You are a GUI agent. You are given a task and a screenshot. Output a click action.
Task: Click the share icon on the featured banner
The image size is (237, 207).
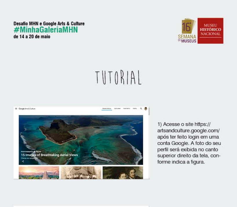(23, 161)
